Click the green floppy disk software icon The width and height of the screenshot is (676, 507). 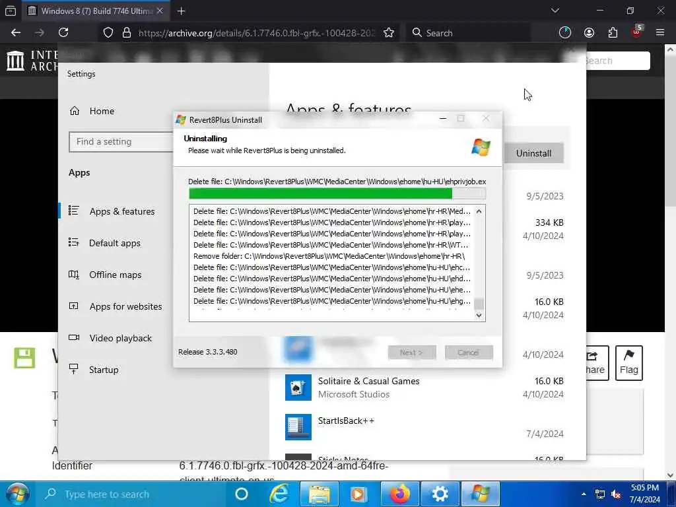tap(24, 358)
